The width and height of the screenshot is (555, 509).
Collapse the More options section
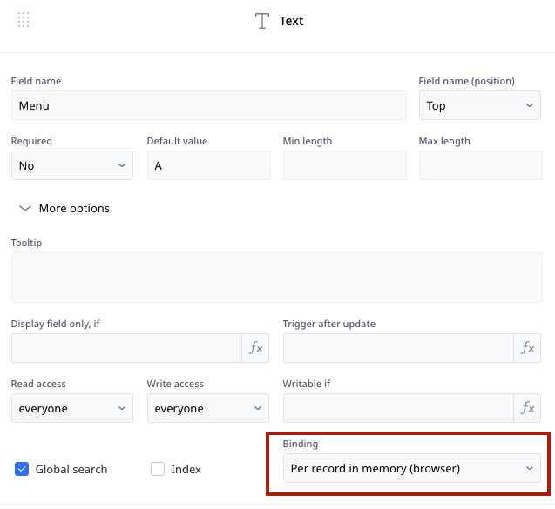click(x=64, y=208)
